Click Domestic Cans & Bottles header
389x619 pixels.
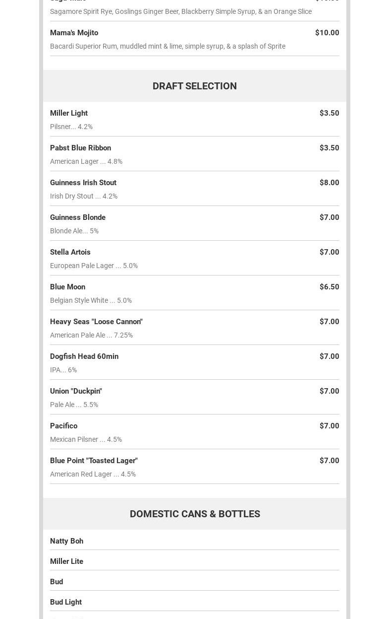195,514
